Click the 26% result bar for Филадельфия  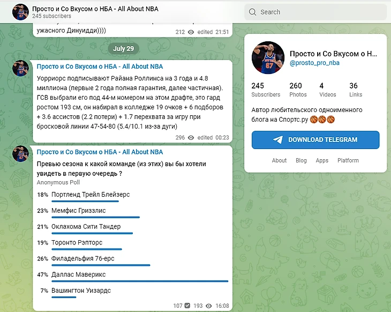click(101, 265)
